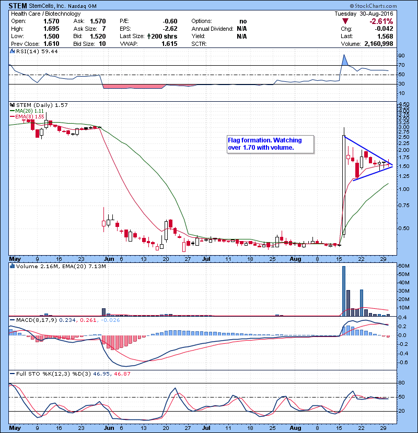418x433 pixels.
Task: Click the Open value 1.570
Action: [x=51, y=21]
